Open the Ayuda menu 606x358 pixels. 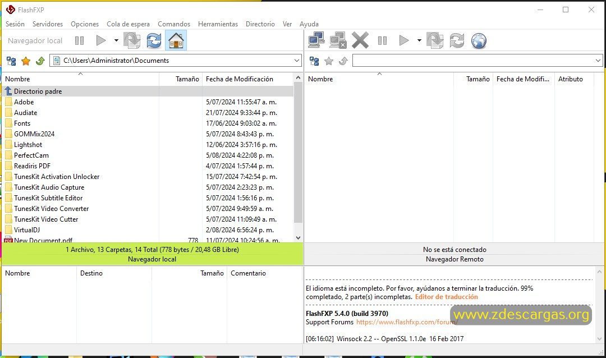[x=309, y=24]
